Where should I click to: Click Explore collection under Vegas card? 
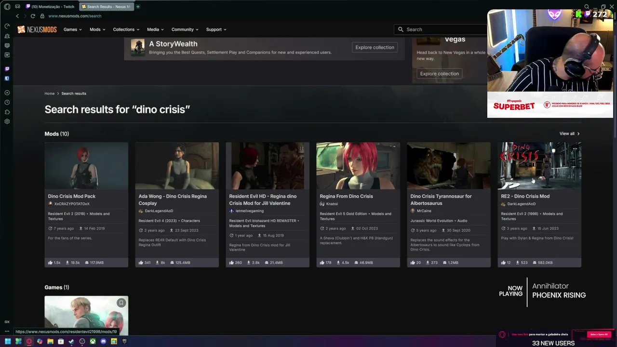pos(439,74)
